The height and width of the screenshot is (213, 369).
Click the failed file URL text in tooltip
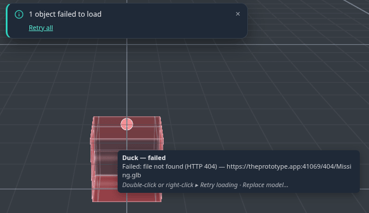coord(237,171)
